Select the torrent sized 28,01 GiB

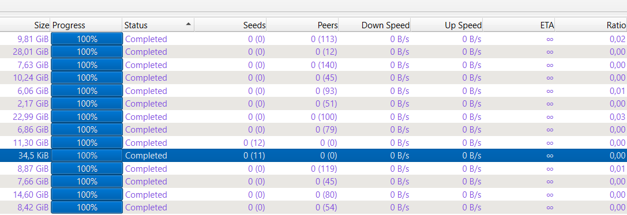point(314,52)
